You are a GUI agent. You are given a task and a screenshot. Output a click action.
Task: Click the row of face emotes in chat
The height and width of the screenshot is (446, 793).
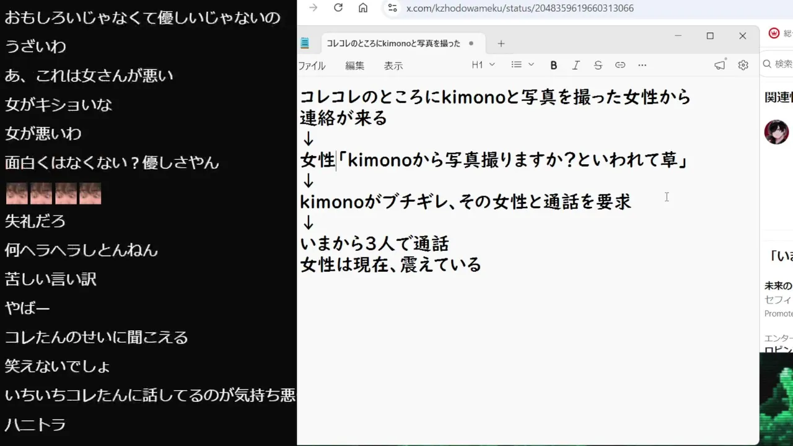pyautogui.click(x=53, y=193)
